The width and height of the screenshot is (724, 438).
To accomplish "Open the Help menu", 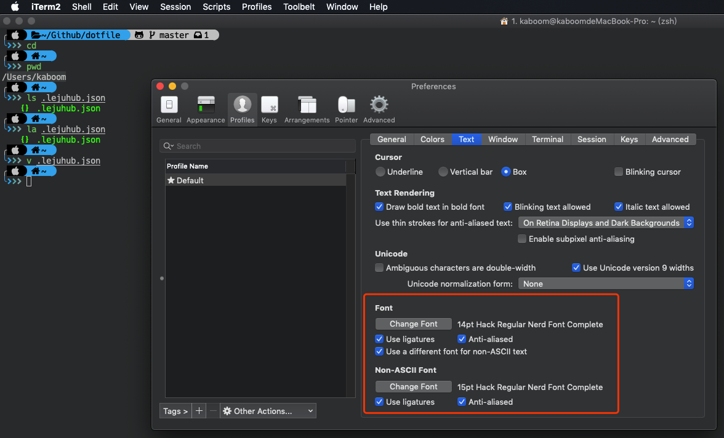I will [x=378, y=7].
